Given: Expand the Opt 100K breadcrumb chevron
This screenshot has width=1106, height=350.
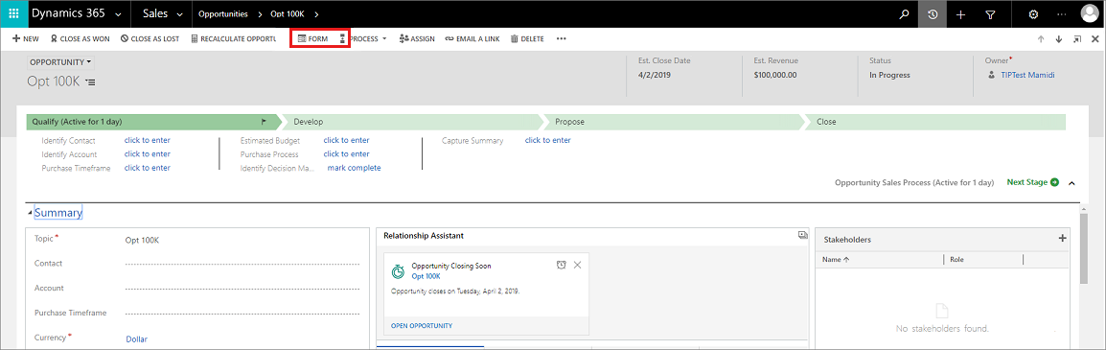Looking at the screenshot, I should [316, 14].
